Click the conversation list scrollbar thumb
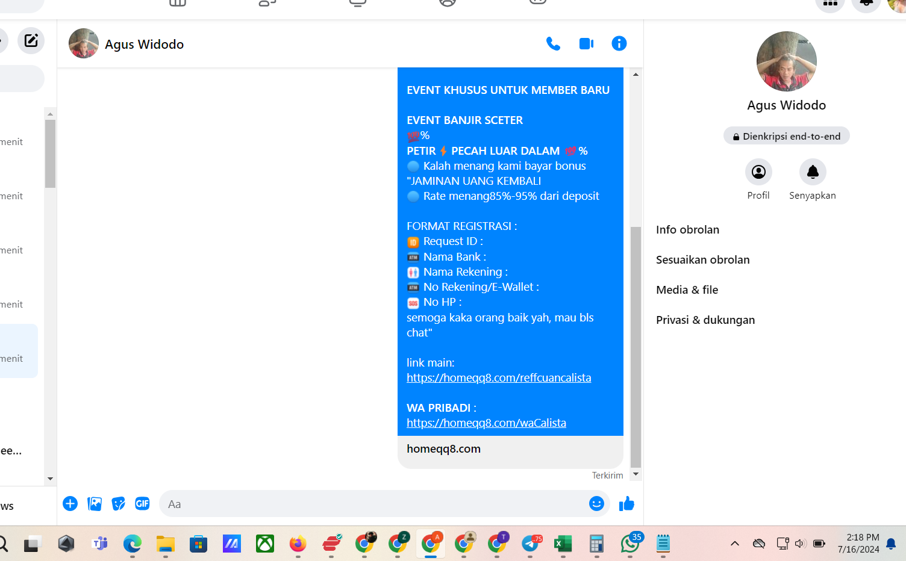 [50, 154]
